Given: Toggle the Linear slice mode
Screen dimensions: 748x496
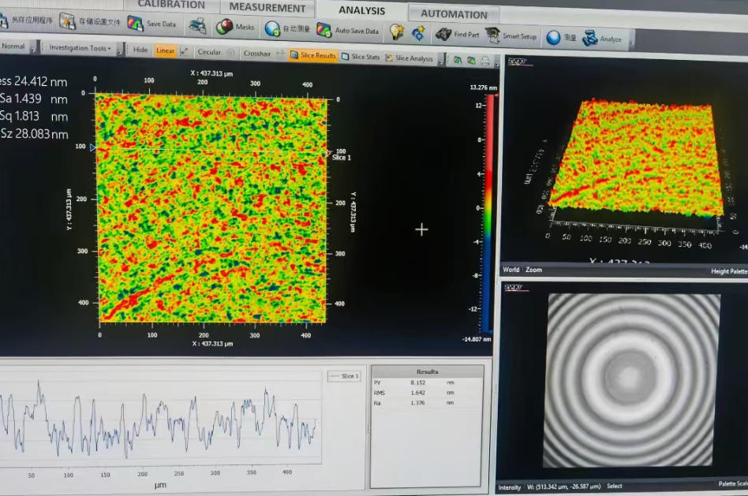Looking at the screenshot, I should point(166,50).
